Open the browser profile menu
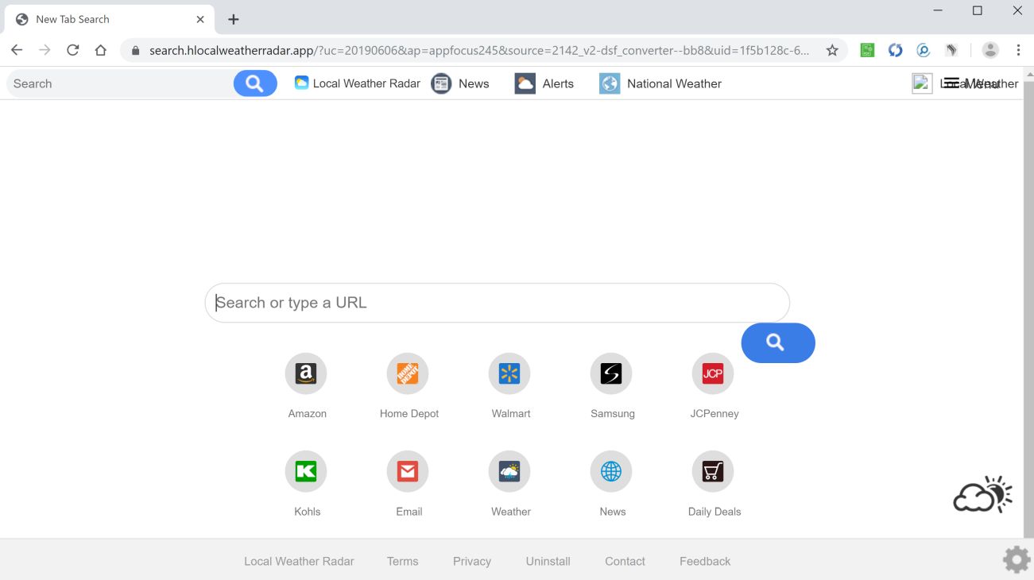Viewport: 1034px width, 580px height. point(989,49)
